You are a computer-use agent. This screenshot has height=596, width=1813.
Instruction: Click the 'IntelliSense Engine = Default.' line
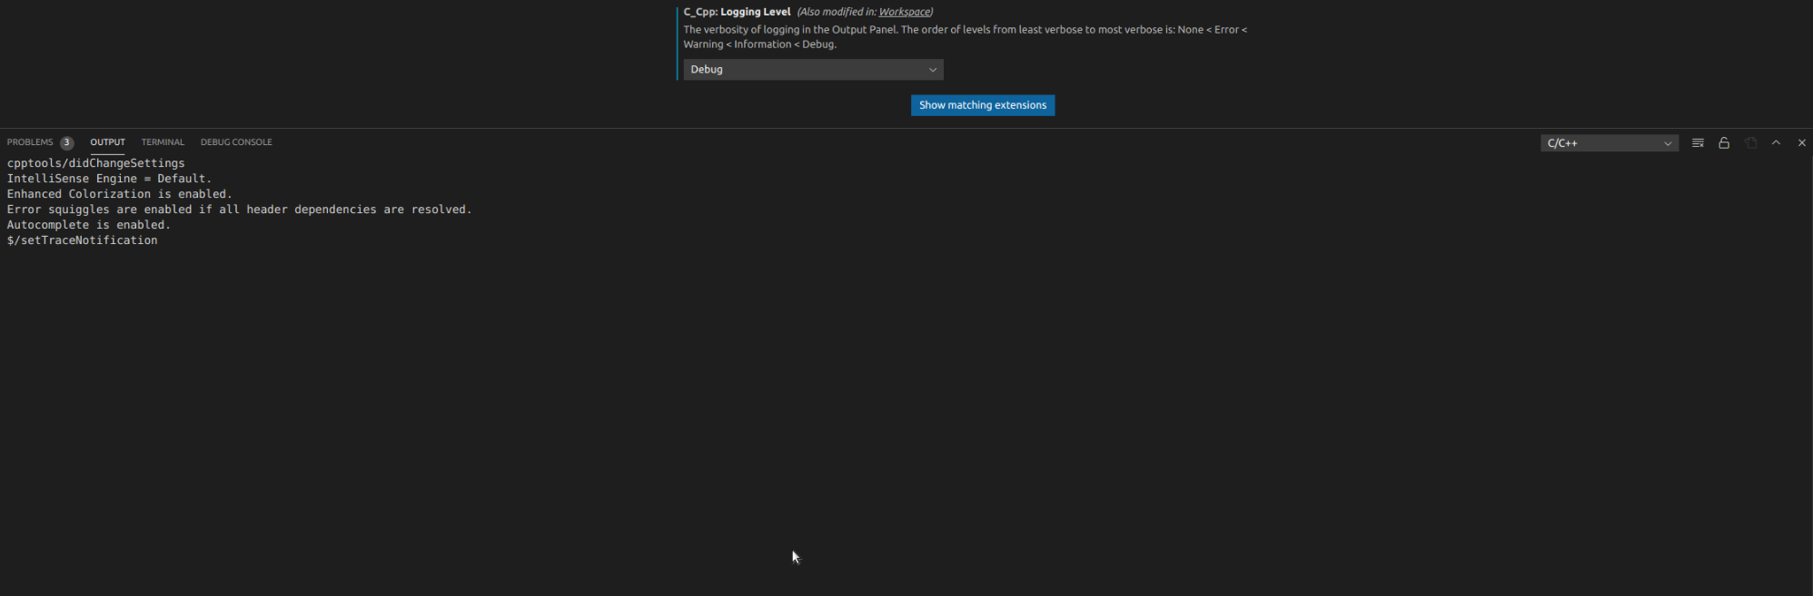click(109, 179)
